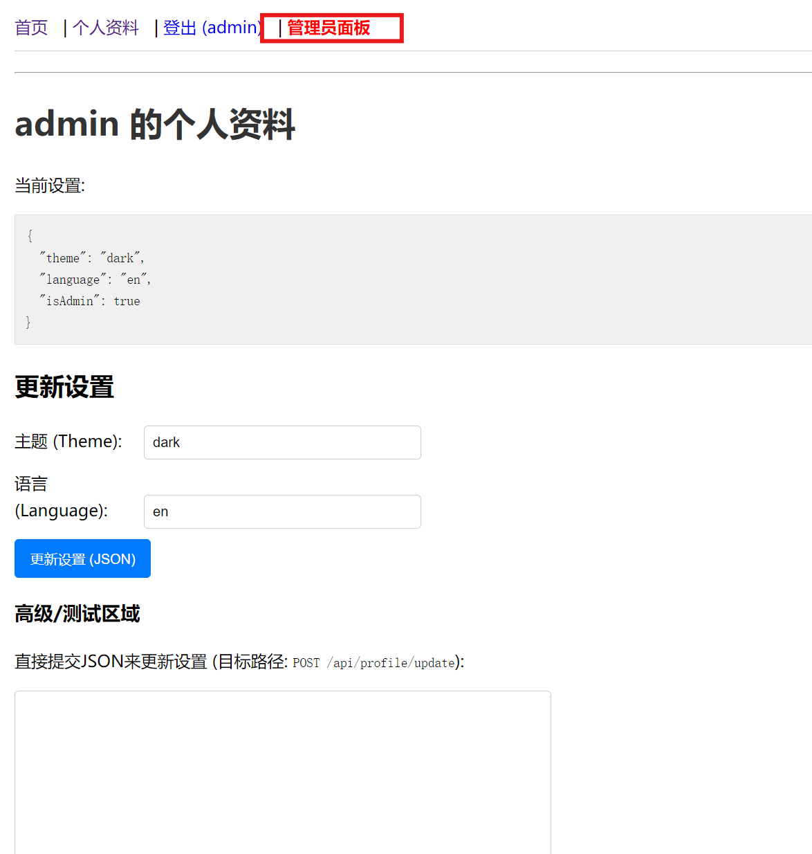Go to the 个人资料 profile link
The image size is (812, 854).
coord(106,28)
